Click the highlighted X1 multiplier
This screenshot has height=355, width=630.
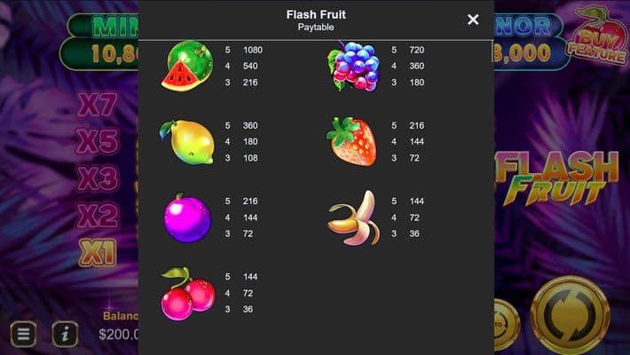pyautogui.click(x=98, y=252)
